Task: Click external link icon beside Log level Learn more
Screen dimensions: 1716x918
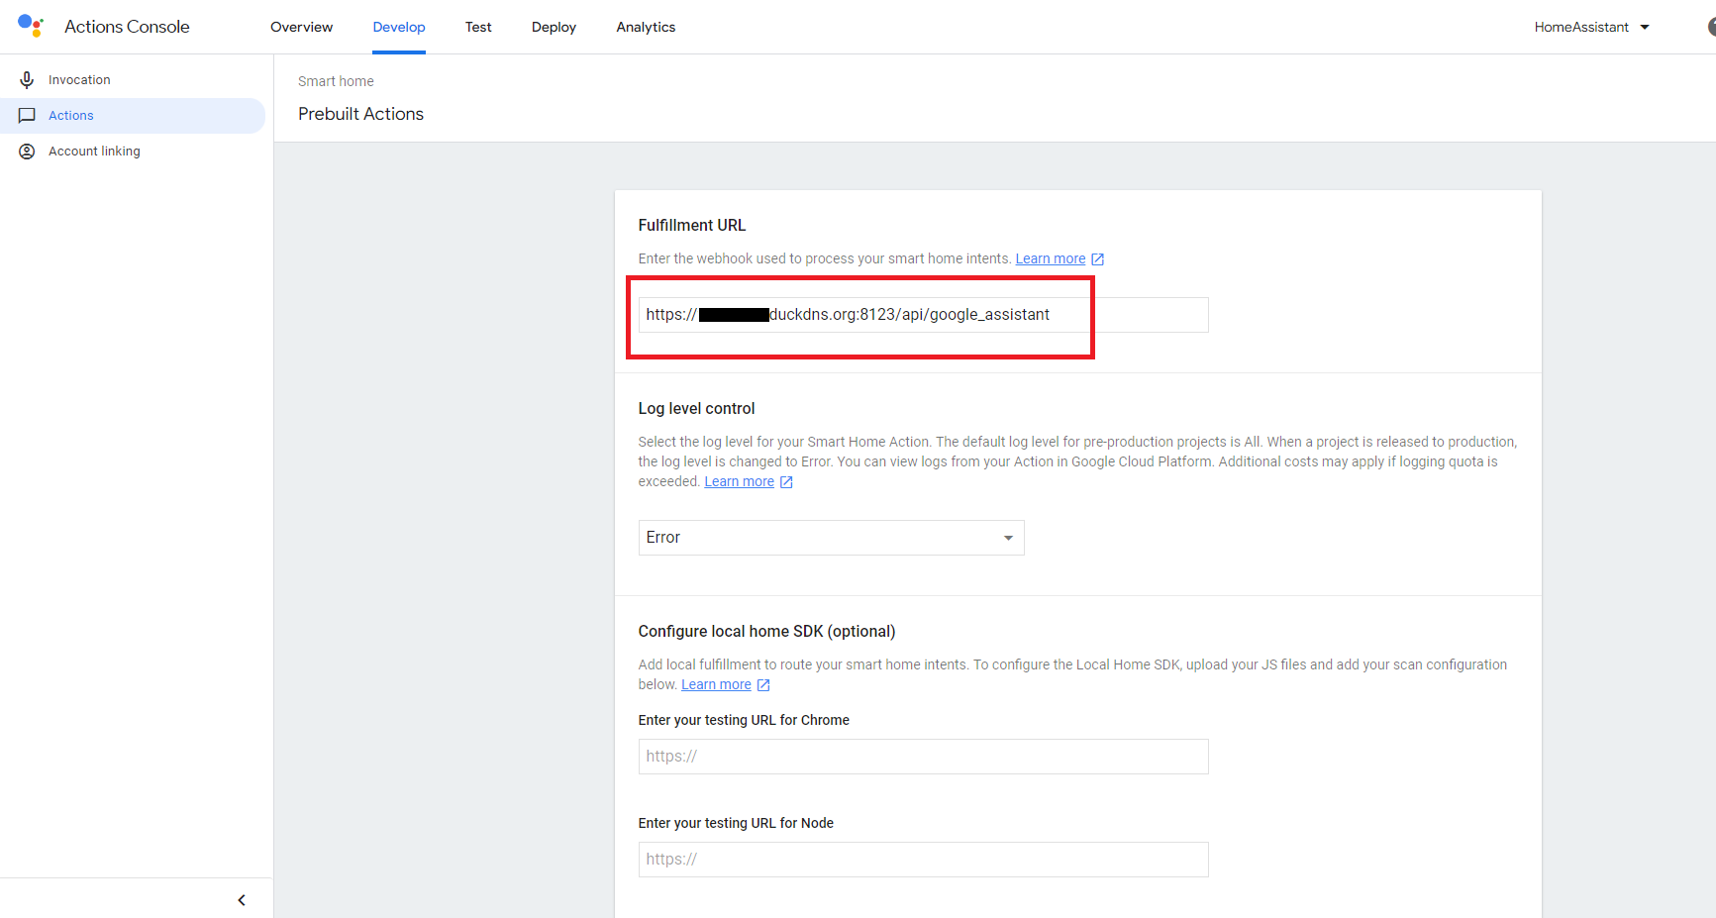Action: pos(786,482)
